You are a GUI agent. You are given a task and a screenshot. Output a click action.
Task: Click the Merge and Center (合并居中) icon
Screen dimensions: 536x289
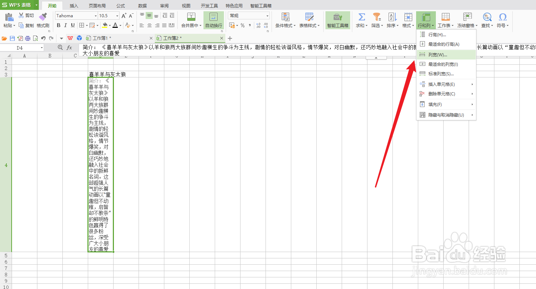191,17
